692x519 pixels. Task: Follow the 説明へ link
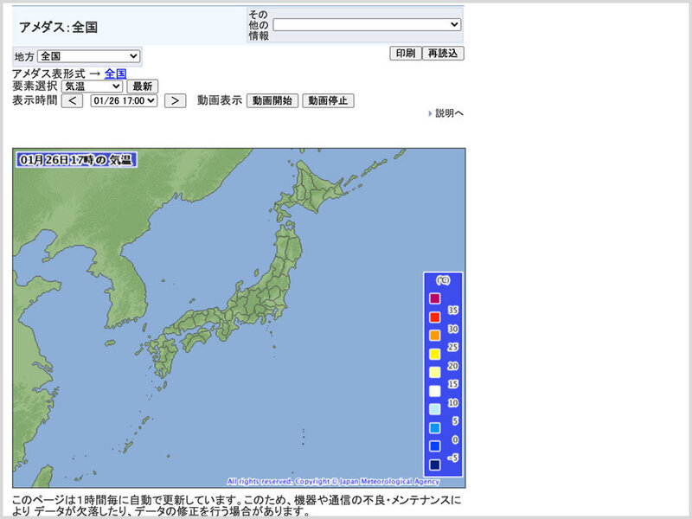449,113
